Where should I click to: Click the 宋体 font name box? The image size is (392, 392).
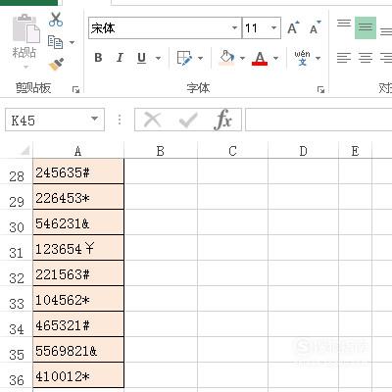click(x=165, y=28)
